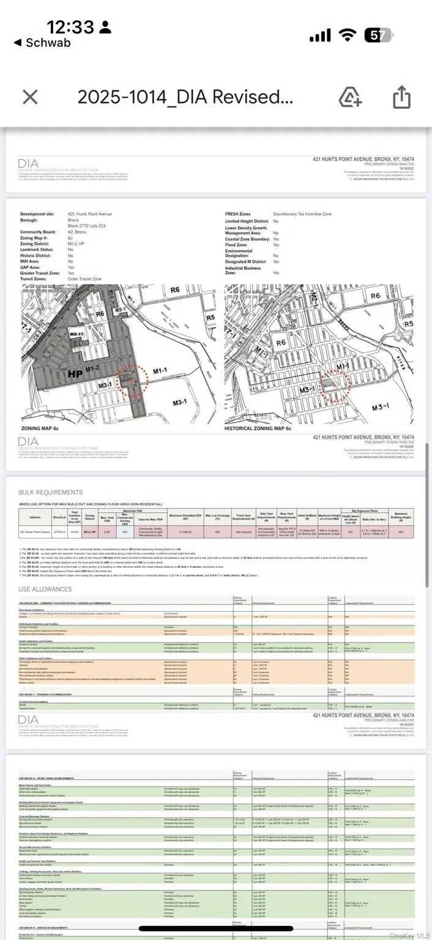Close the PDF viewer with the X
This screenshot has width=432, height=940.
tap(30, 97)
